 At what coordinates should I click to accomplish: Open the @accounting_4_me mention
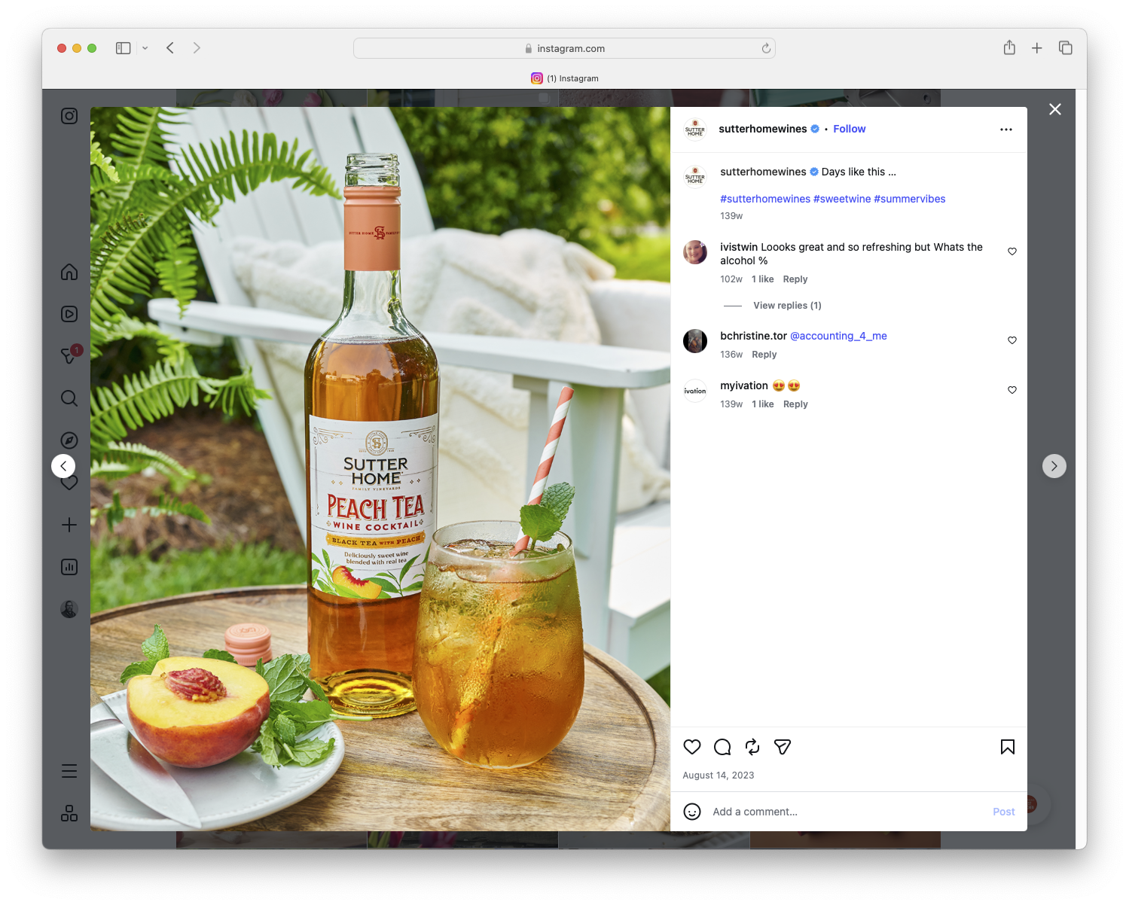(x=838, y=336)
